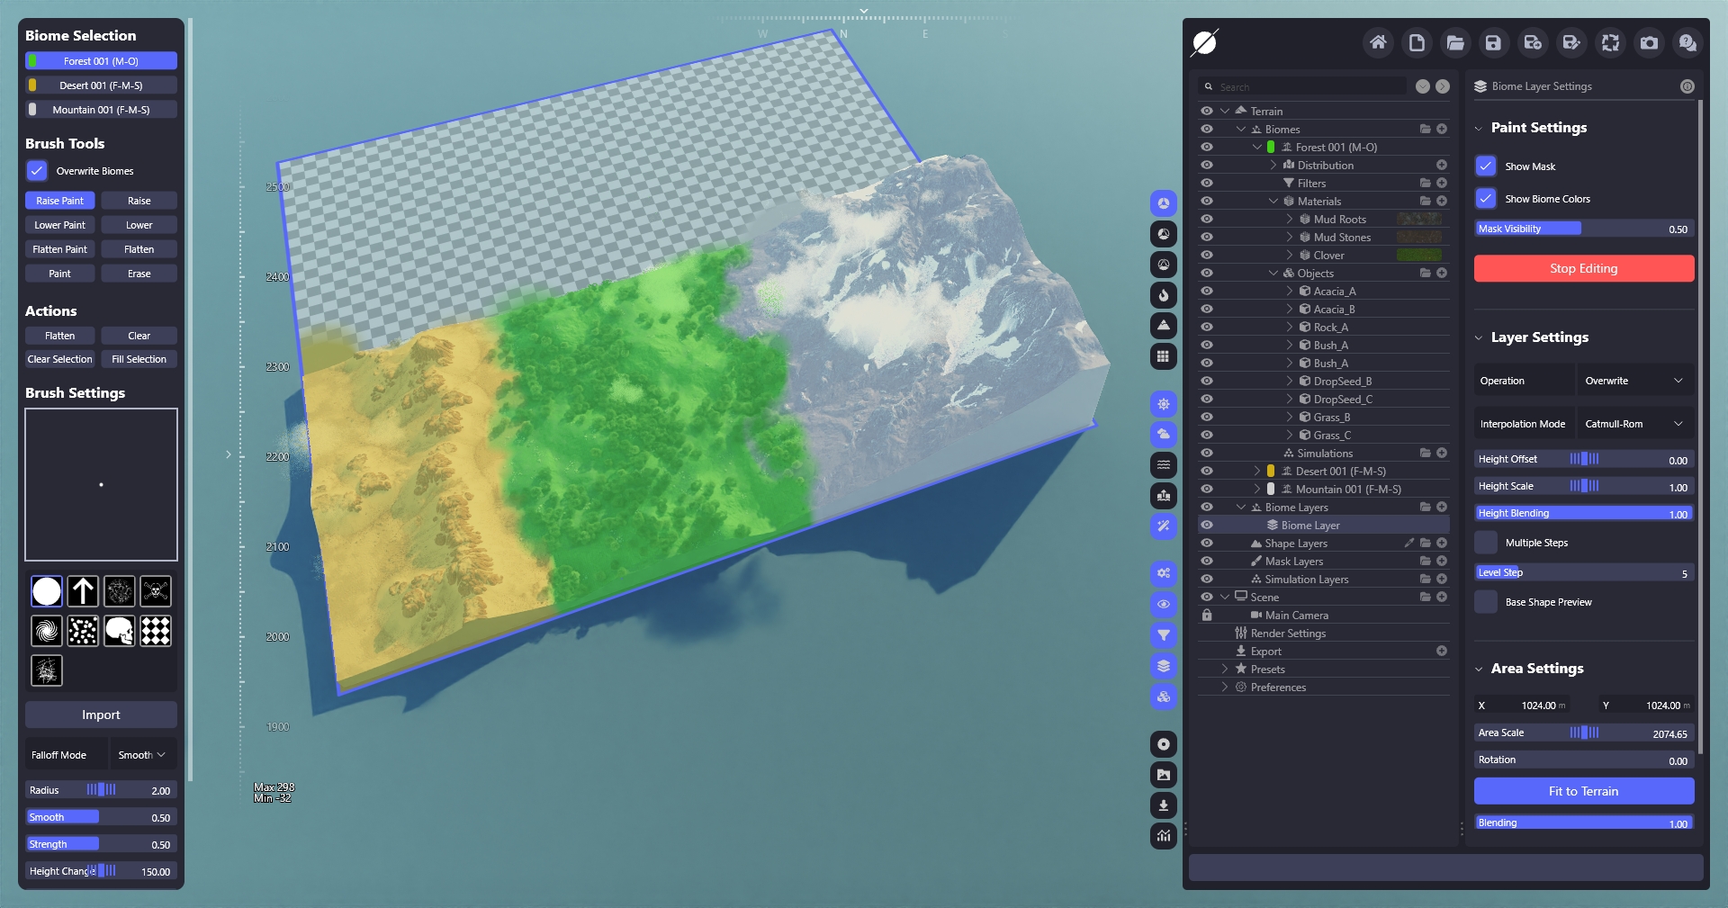Click the Stop Editing button
Screen dimensions: 1728x908
point(1583,268)
